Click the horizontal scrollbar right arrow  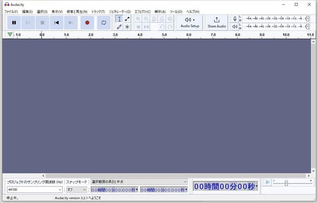[x=308, y=175]
